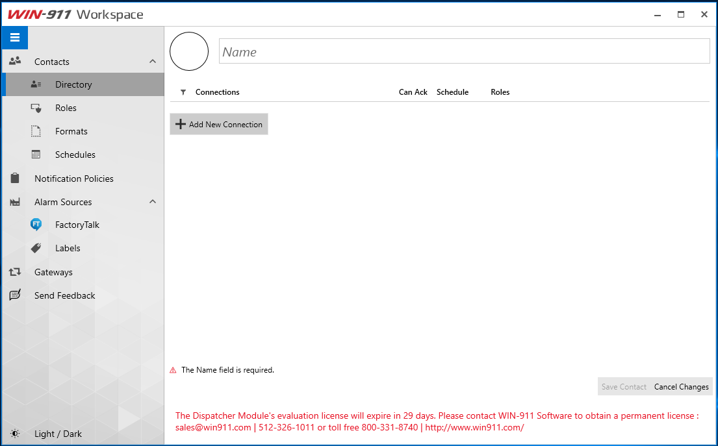Close the WIN-911 Workspace window
Viewport: 718px width, 446px height.
(x=704, y=15)
